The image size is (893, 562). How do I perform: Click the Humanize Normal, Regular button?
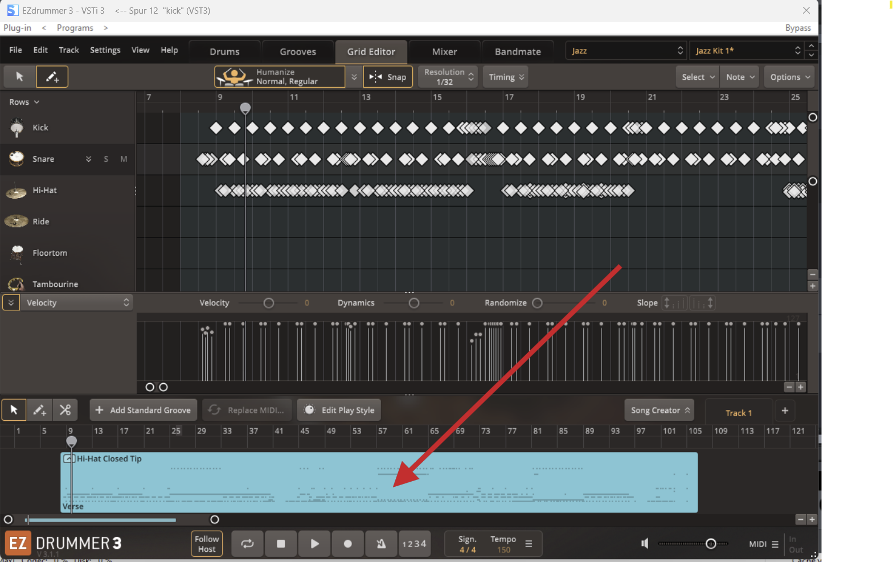280,77
